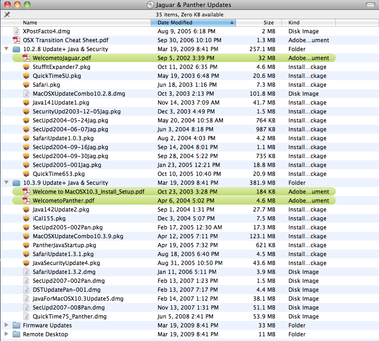Click the 257.1 MB folder size value
Viewport: 379px width, 341px height.
pyautogui.click(x=262, y=49)
